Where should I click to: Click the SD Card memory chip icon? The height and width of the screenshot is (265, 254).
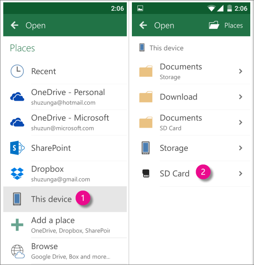click(146, 173)
